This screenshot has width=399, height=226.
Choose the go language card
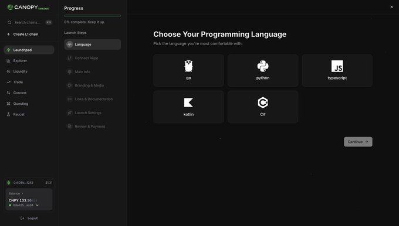click(188, 70)
